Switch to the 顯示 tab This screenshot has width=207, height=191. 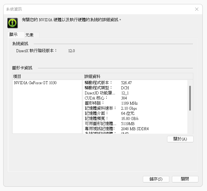[16, 35]
